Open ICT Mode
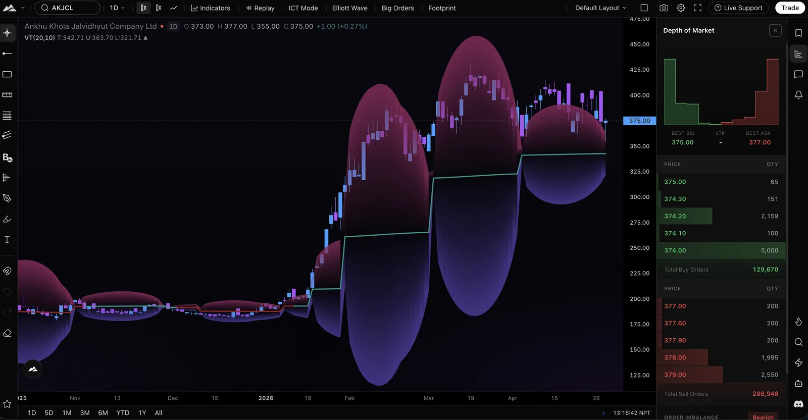 point(303,8)
